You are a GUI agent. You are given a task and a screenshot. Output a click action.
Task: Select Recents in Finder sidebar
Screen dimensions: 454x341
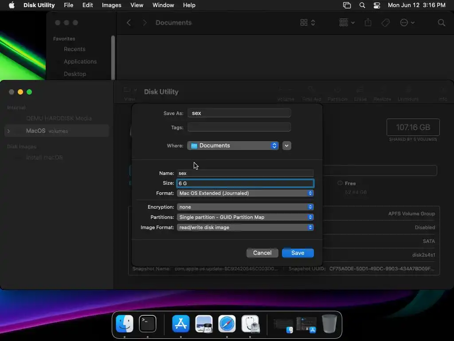coord(74,49)
